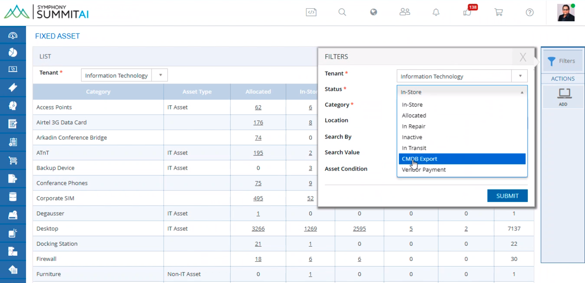Click the code bracket icon in top bar
The width and height of the screenshot is (585, 283).
[311, 12]
